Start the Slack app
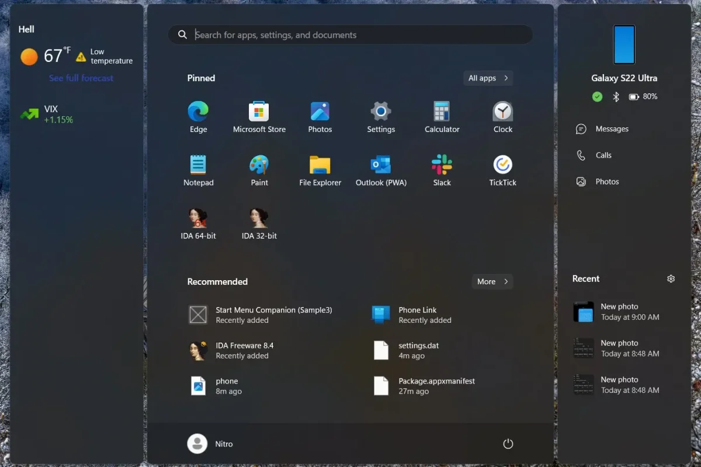 [x=442, y=168]
